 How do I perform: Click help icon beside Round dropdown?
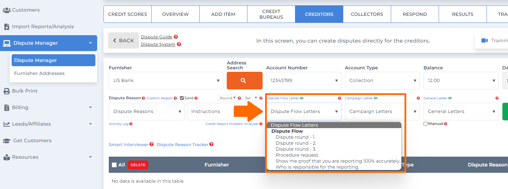pyautogui.click(x=239, y=98)
